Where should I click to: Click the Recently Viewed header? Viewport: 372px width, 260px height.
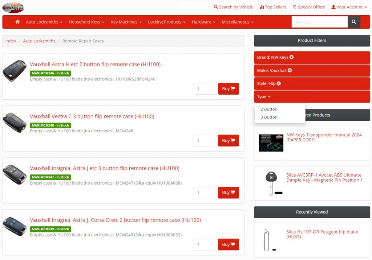click(x=312, y=212)
